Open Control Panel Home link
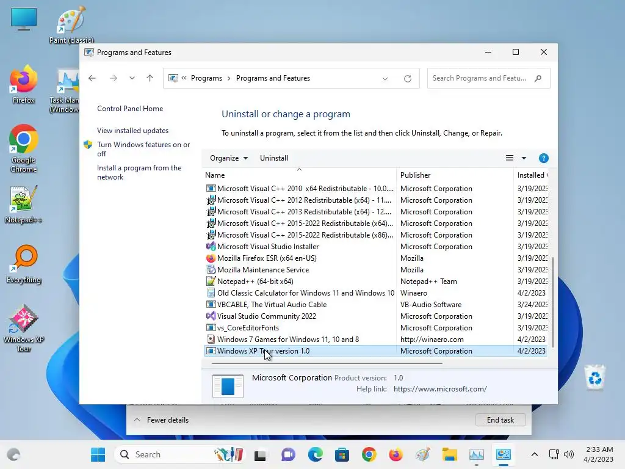The image size is (625, 469). click(130, 109)
